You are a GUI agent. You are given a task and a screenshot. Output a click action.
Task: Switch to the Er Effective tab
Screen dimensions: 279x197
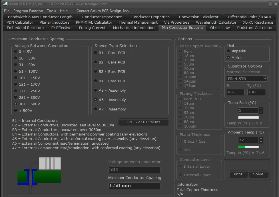click(61, 28)
